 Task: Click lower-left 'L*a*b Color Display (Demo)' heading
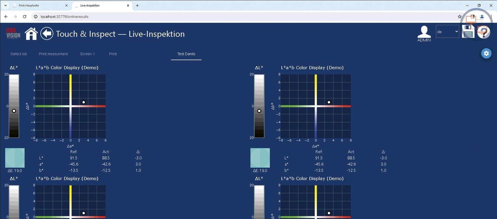pos(67,179)
